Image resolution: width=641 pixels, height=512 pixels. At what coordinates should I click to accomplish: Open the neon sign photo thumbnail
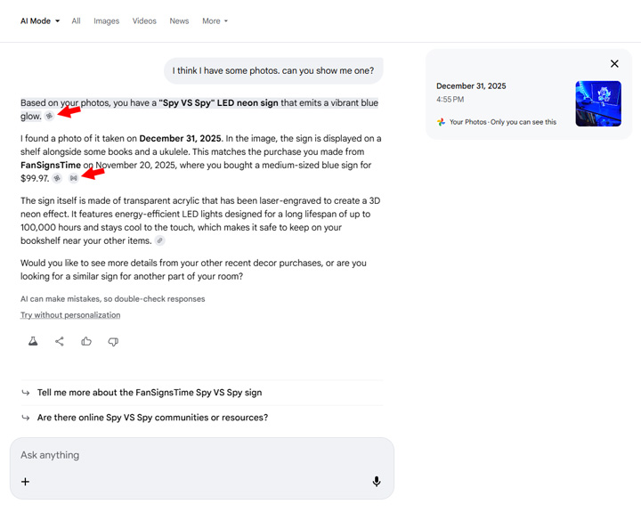click(x=598, y=104)
